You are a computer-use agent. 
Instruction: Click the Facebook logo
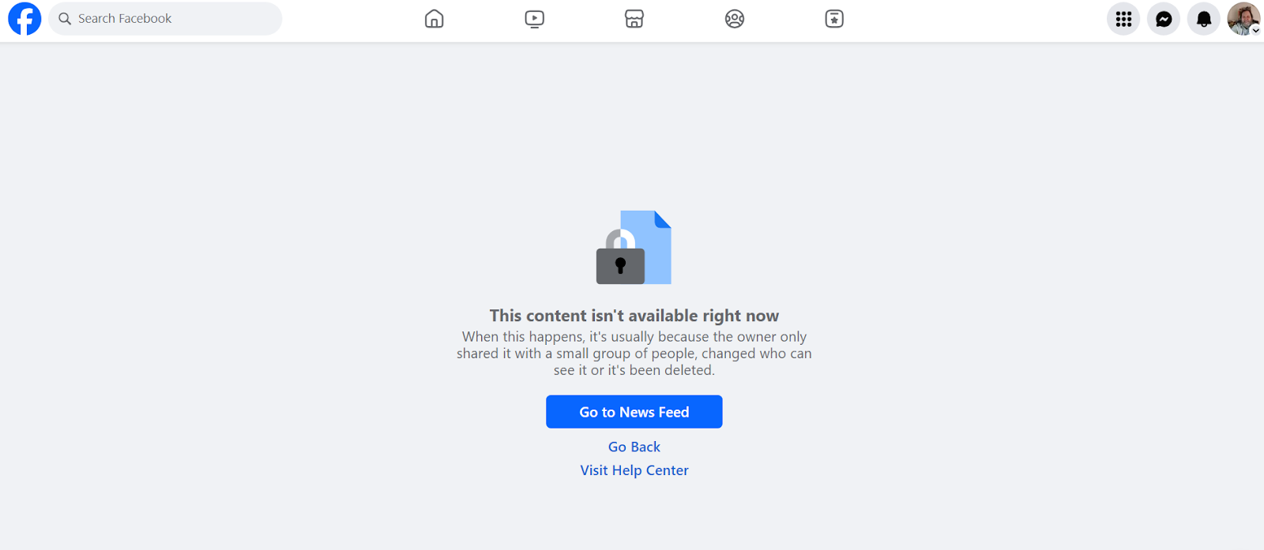(24, 19)
